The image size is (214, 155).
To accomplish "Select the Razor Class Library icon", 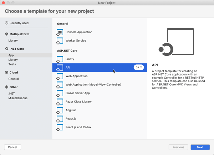I will [x=60, y=102].
